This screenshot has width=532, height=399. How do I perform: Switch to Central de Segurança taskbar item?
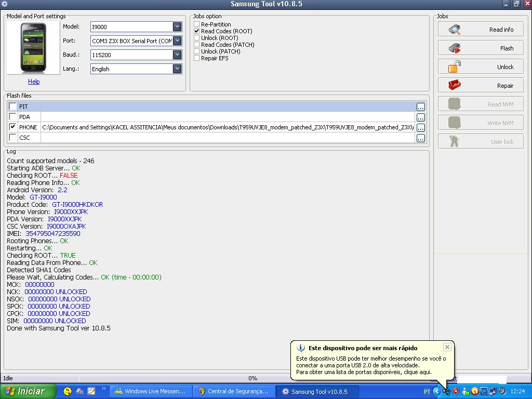[234, 391]
